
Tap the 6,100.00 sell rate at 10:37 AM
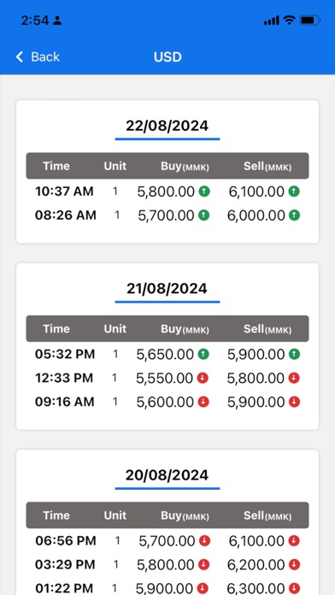256,191
